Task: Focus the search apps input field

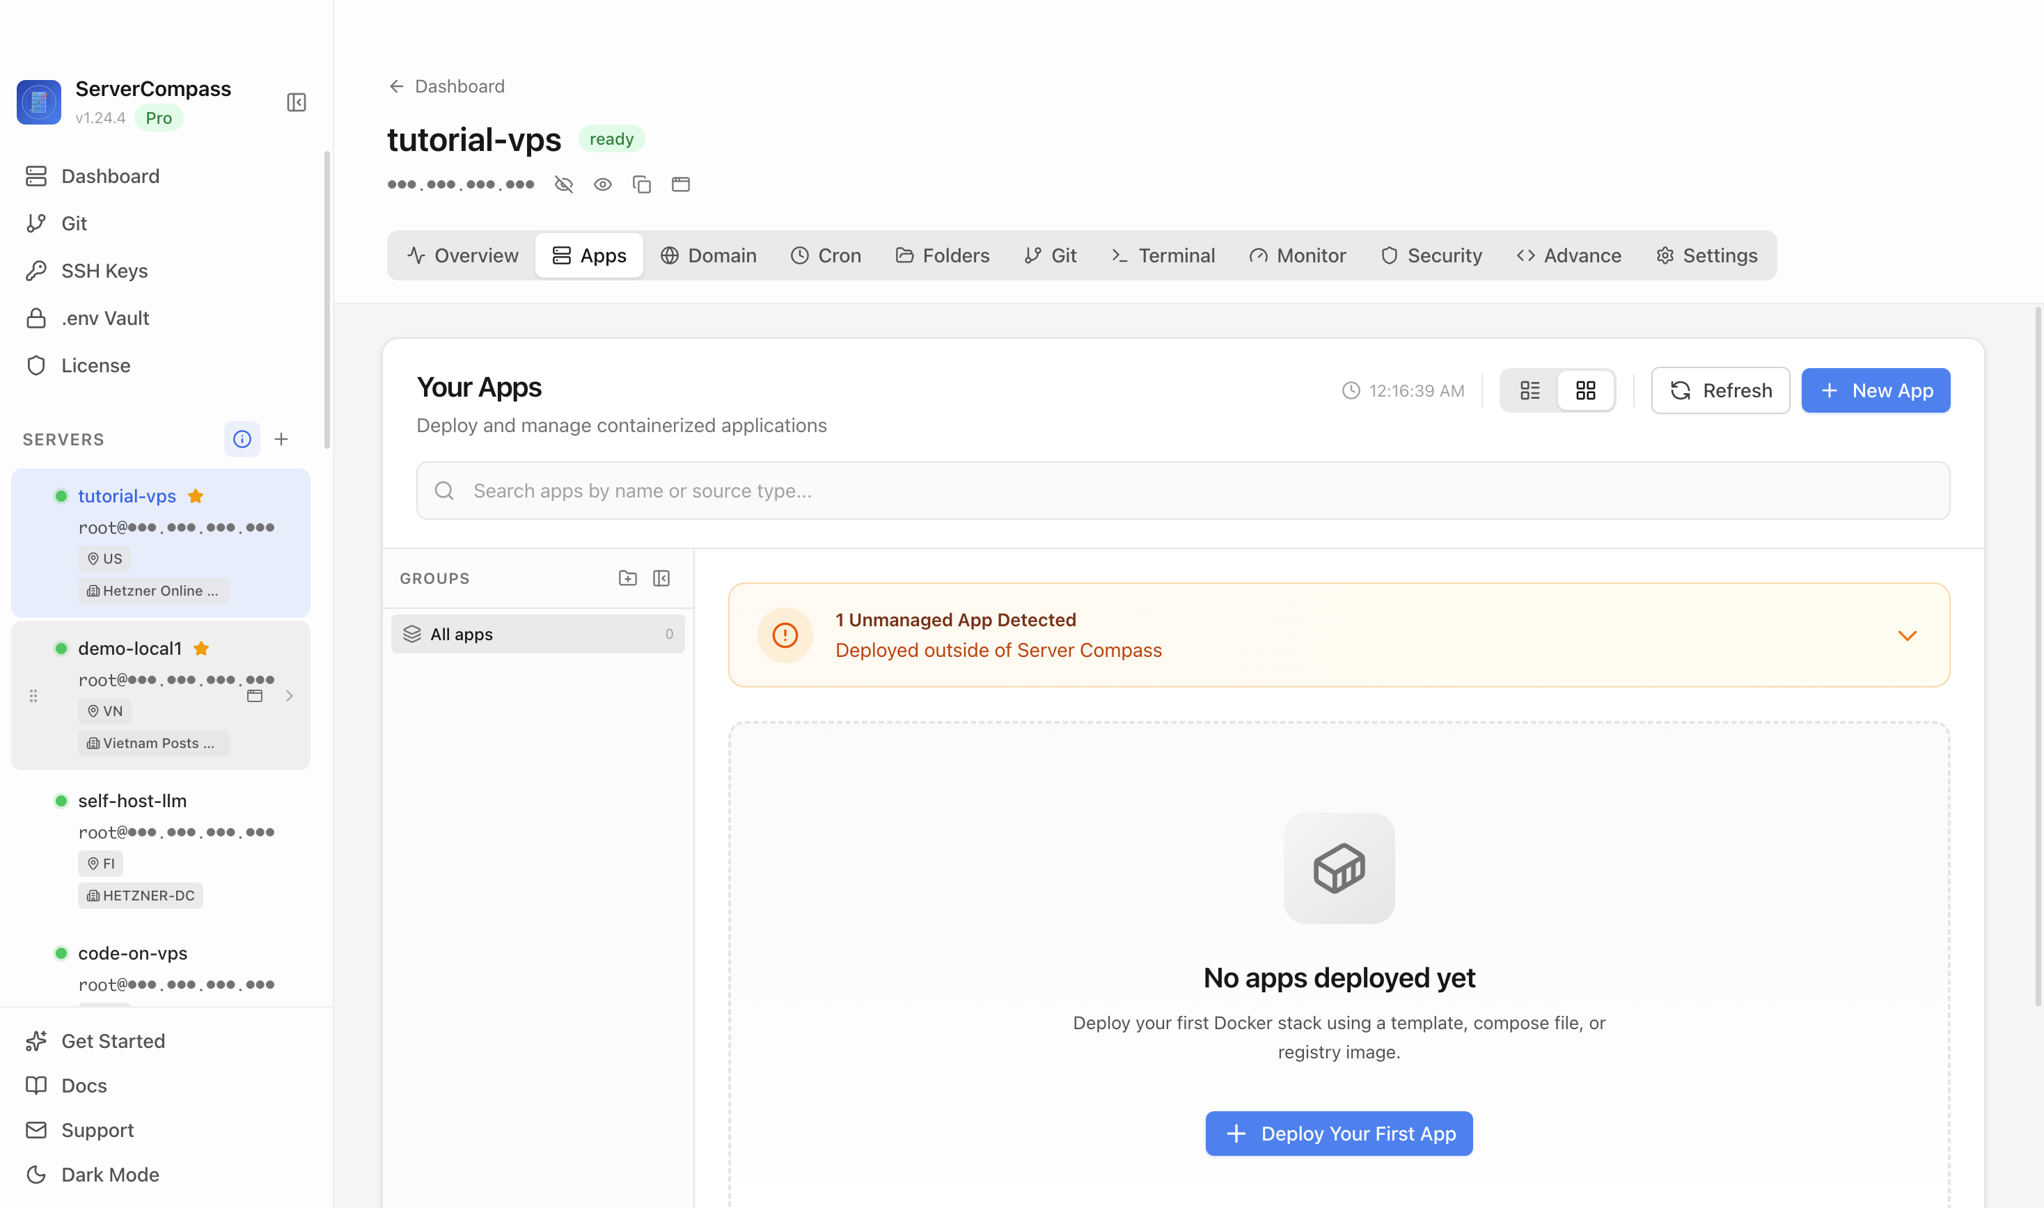Action: coord(1184,491)
